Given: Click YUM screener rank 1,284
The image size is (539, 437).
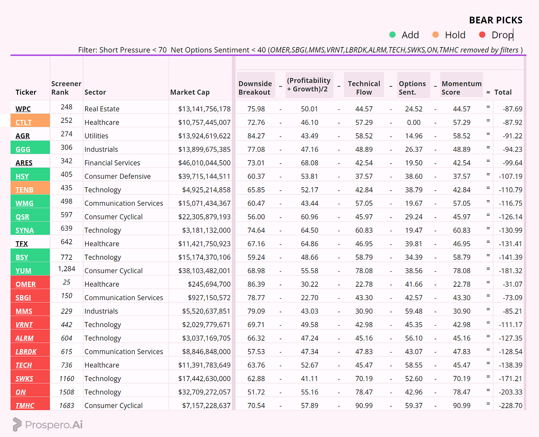Looking at the screenshot, I should click(x=67, y=269).
